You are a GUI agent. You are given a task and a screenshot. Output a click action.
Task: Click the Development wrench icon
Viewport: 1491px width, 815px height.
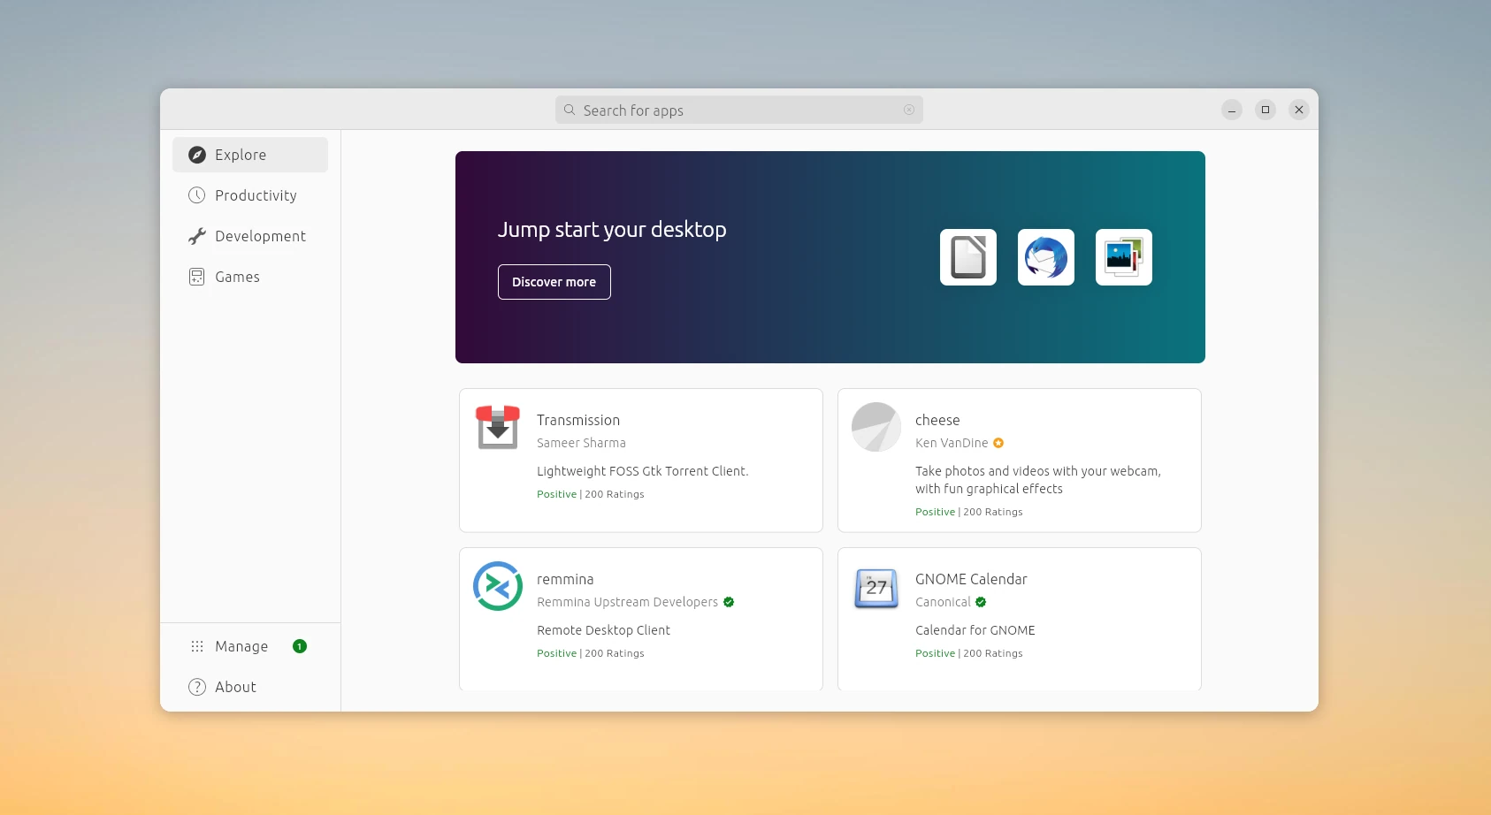coord(197,236)
